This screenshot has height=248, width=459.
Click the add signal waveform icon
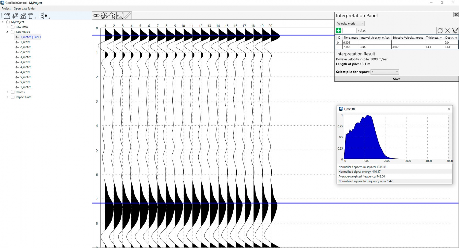pos(15,16)
